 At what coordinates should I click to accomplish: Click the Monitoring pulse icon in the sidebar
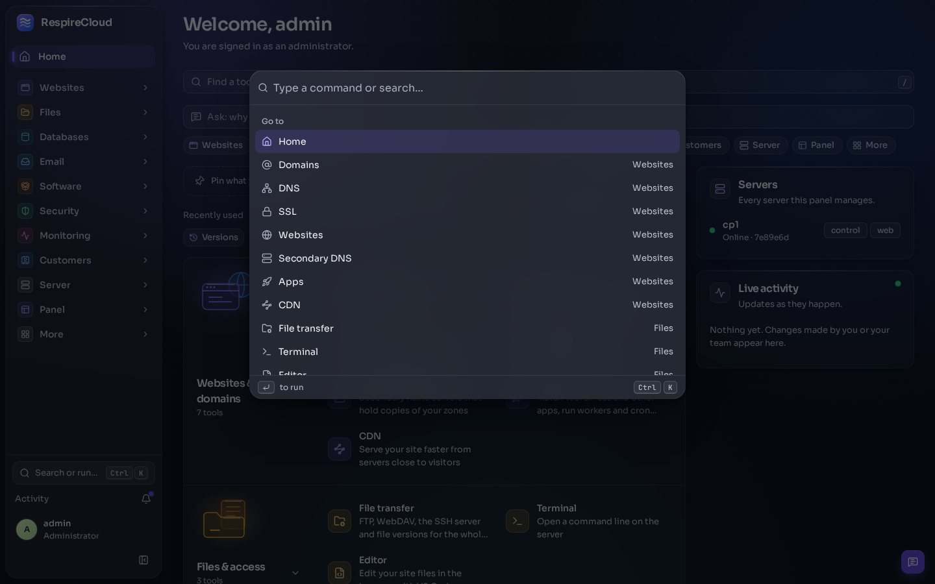pos(25,236)
